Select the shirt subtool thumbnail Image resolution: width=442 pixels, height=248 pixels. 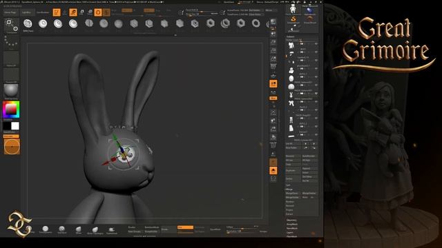pyautogui.click(x=291, y=45)
